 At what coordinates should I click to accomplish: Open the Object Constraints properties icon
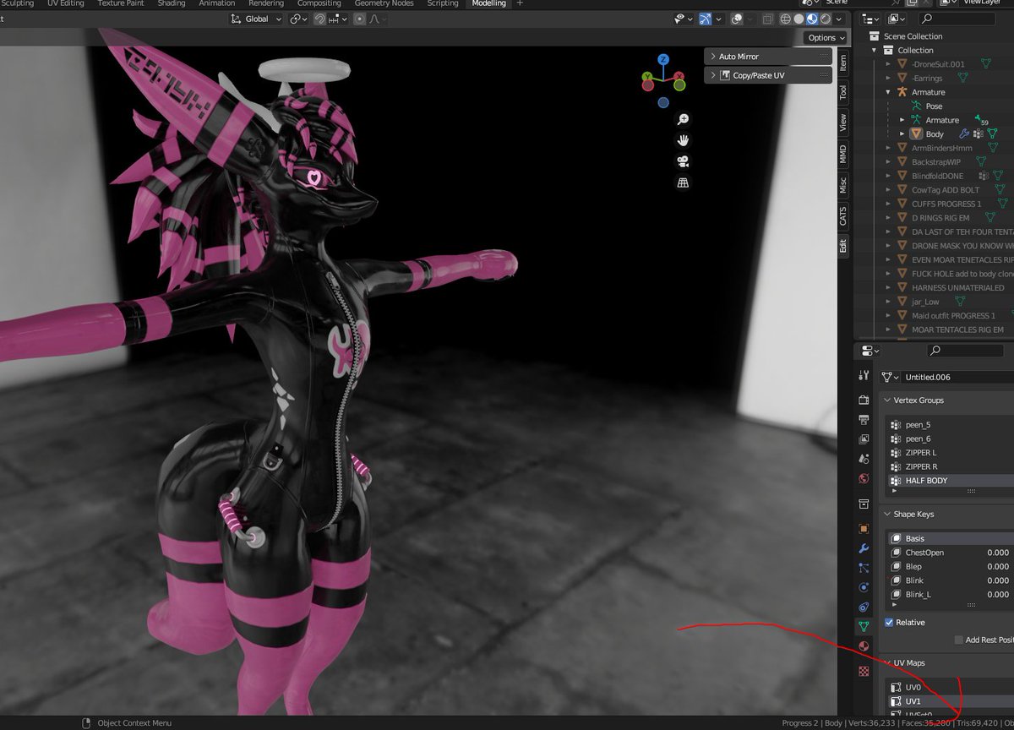[x=864, y=607]
